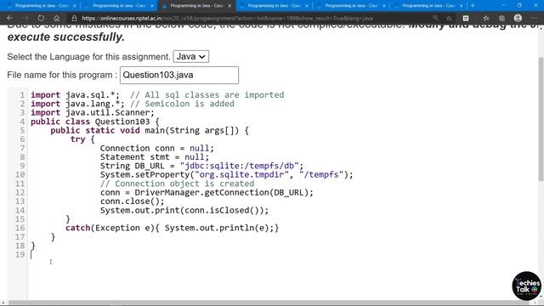The image size is (544, 306).
Task: Click the page vertical scrollbar thumb
Action: [541, 119]
